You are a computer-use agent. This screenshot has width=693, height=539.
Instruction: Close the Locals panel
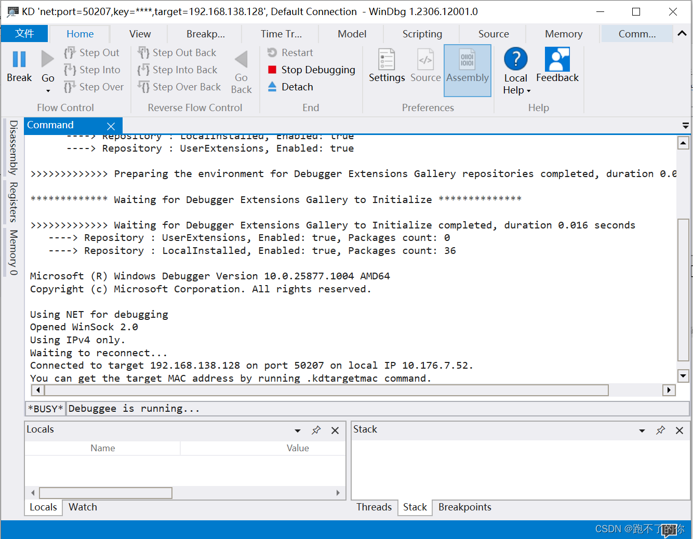click(335, 430)
